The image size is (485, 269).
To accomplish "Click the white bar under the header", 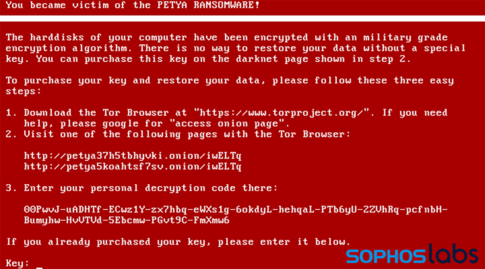I will 242,18.
